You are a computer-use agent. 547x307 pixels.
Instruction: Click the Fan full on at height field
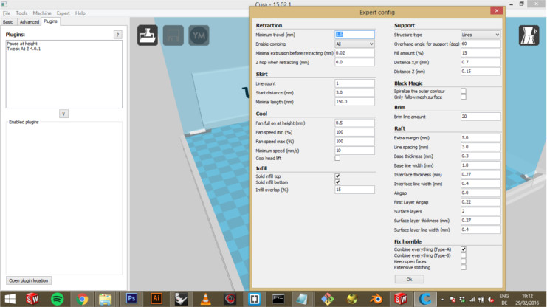354,123
